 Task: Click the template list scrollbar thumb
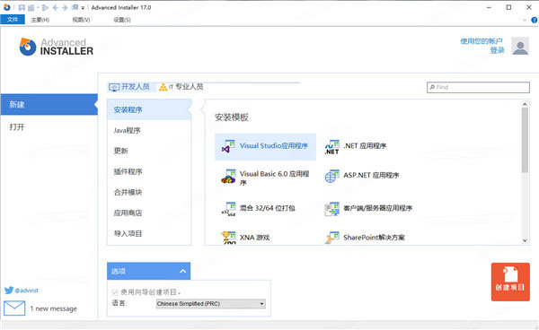coord(525,140)
